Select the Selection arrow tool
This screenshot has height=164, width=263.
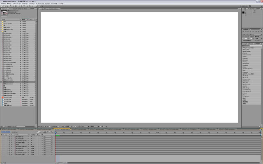click(2, 6)
